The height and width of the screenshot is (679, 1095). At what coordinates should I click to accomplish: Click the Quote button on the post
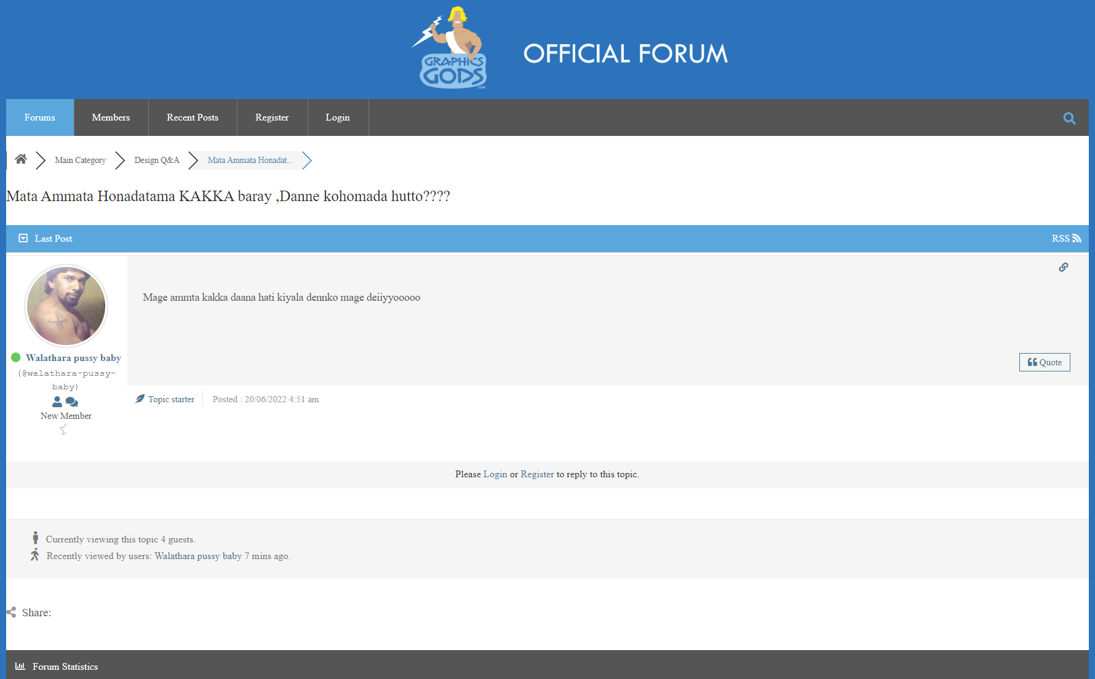click(x=1045, y=362)
